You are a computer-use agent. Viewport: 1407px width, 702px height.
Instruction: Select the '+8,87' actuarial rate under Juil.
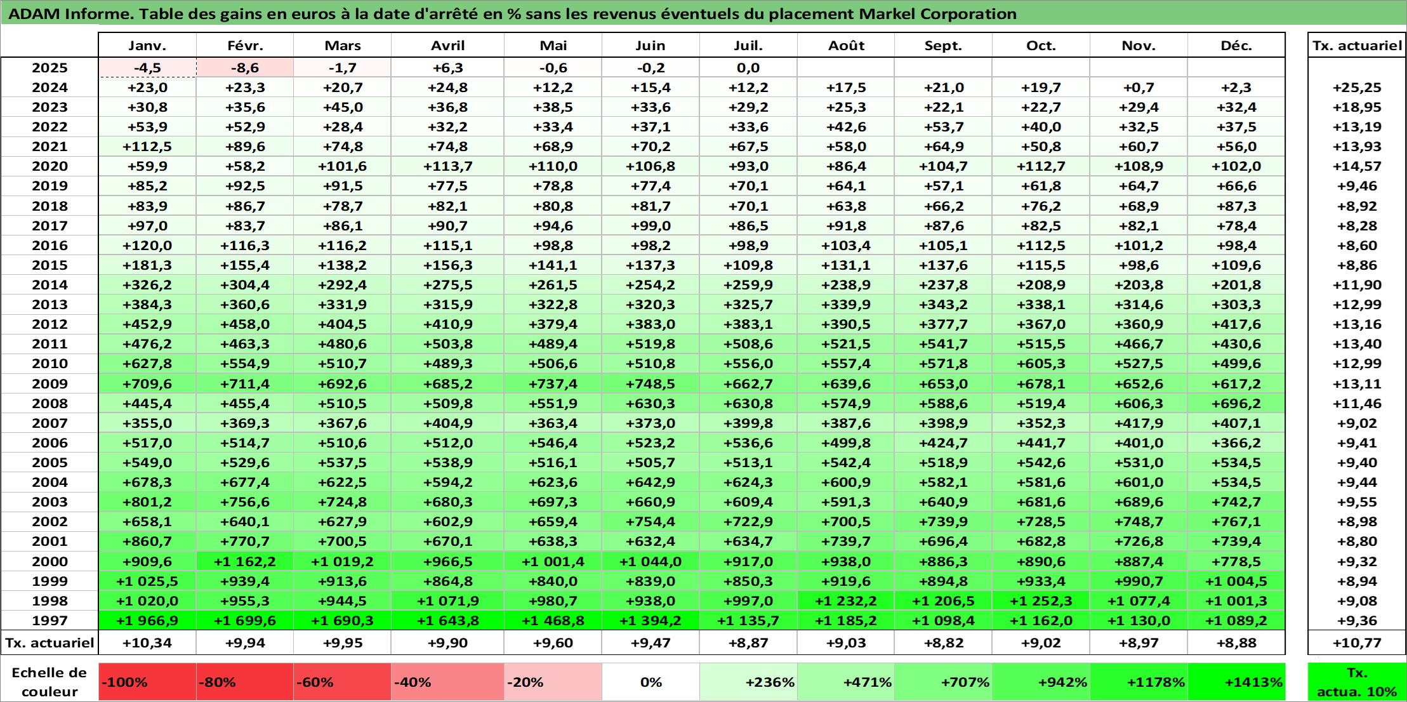(748, 643)
